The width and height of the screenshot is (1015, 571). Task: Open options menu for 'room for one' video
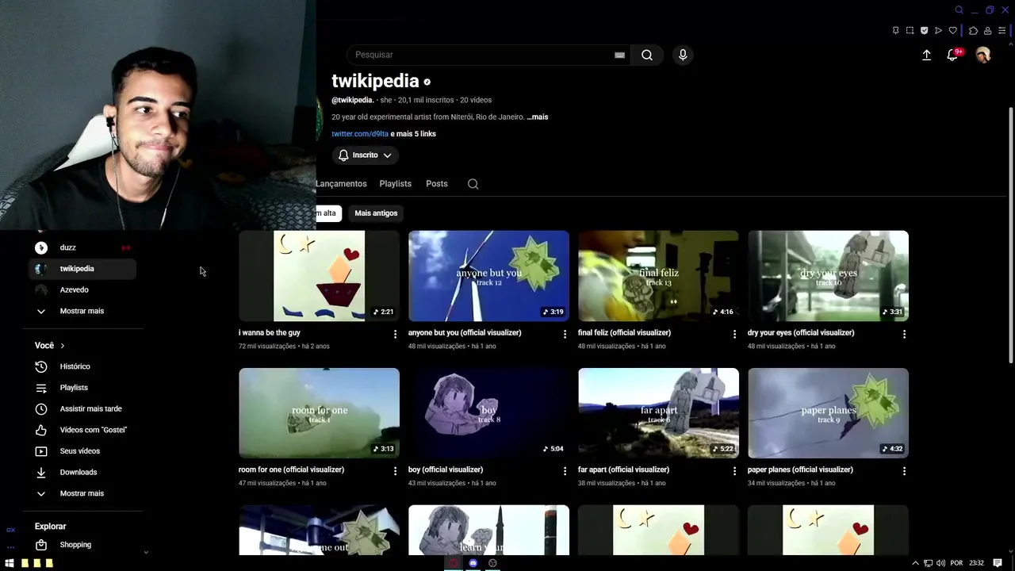[x=395, y=471]
